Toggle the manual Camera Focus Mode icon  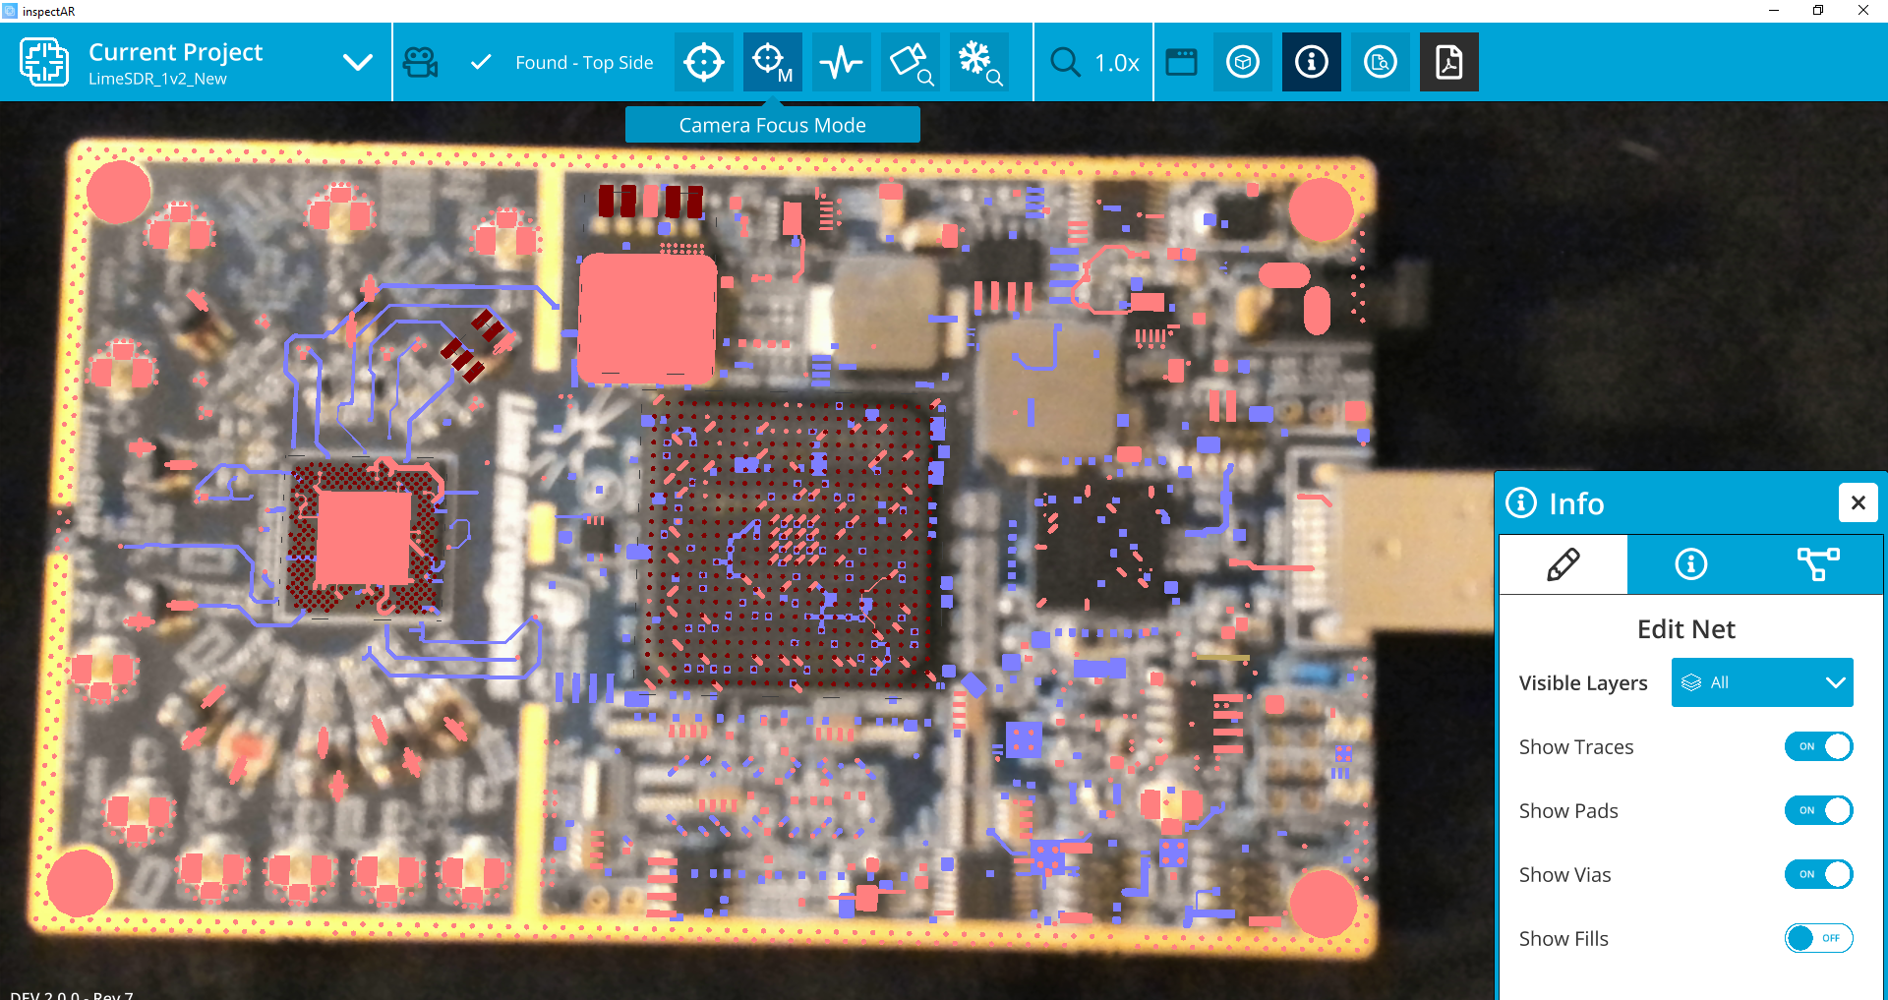pyautogui.click(x=773, y=62)
